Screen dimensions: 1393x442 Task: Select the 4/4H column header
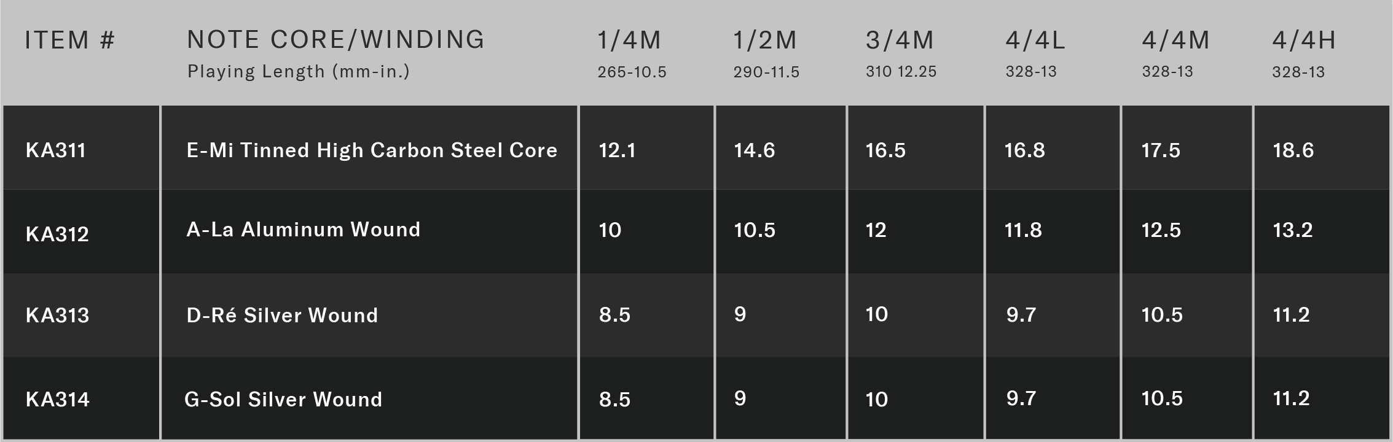(x=1304, y=41)
